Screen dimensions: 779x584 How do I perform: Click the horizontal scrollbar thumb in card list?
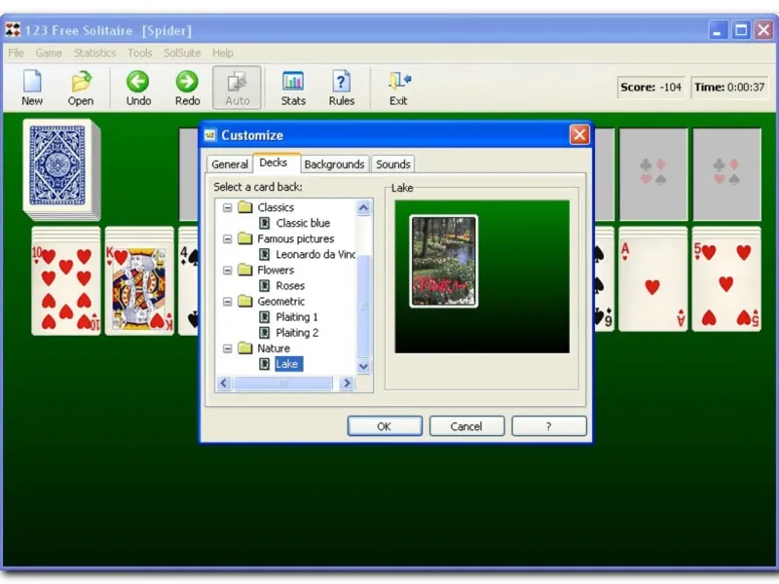pos(282,383)
